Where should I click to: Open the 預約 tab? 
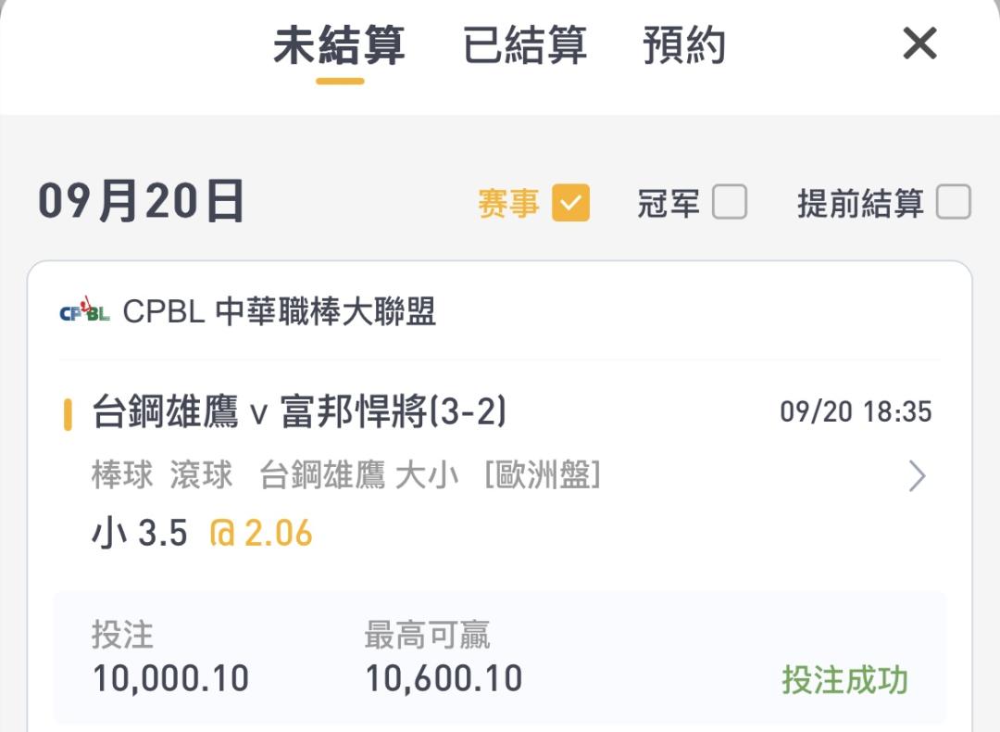tap(683, 46)
